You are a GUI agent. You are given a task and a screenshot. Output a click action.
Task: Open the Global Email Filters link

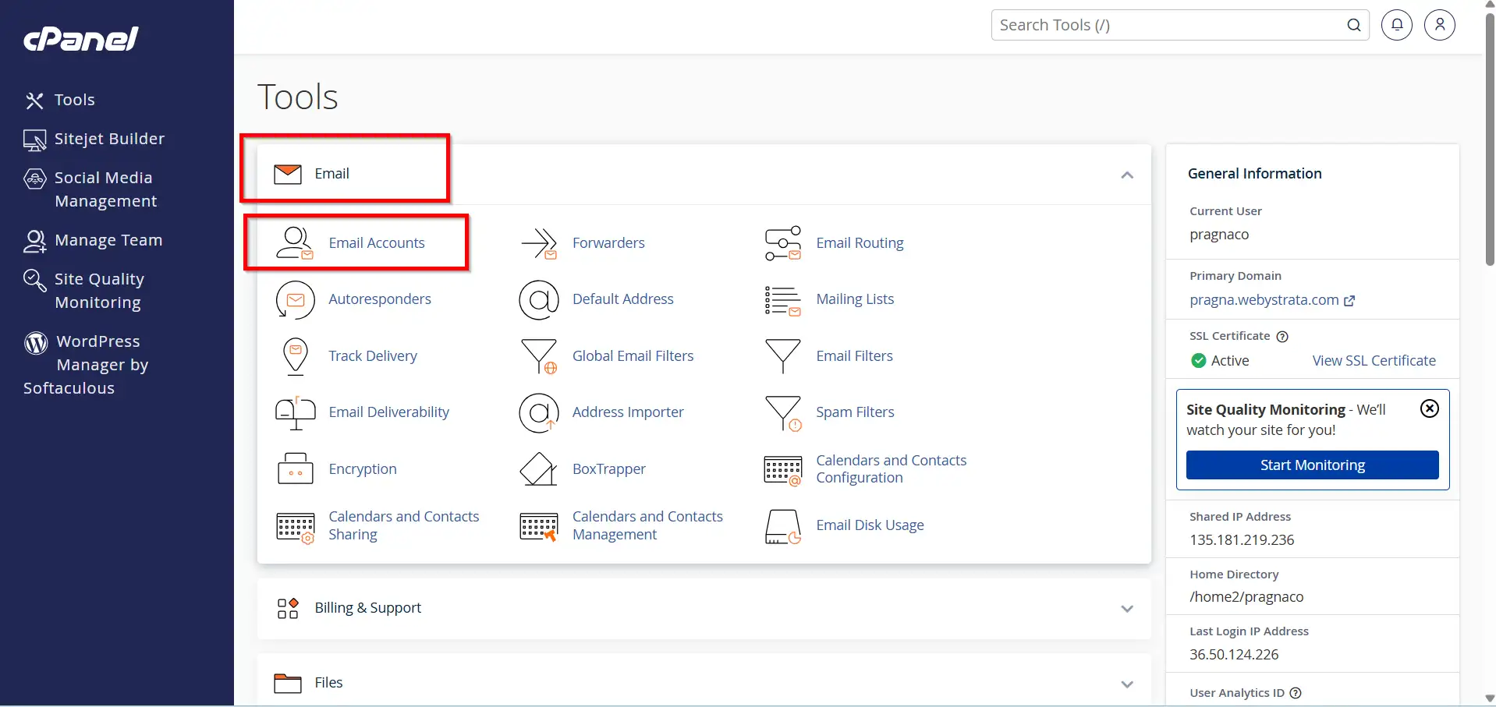pyautogui.click(x=633, y=356)
